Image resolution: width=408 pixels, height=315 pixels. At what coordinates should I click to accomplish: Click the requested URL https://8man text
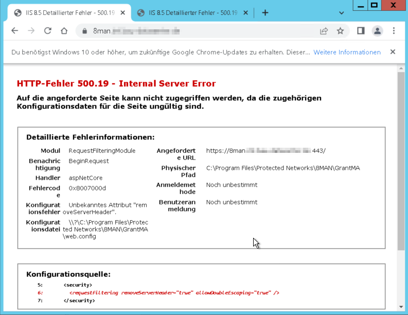point(265,151)
